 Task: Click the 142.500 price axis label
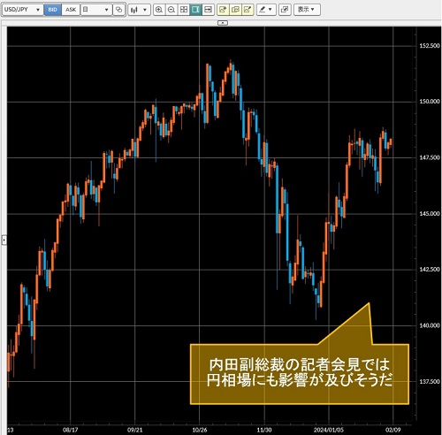(x=430, y=270)
